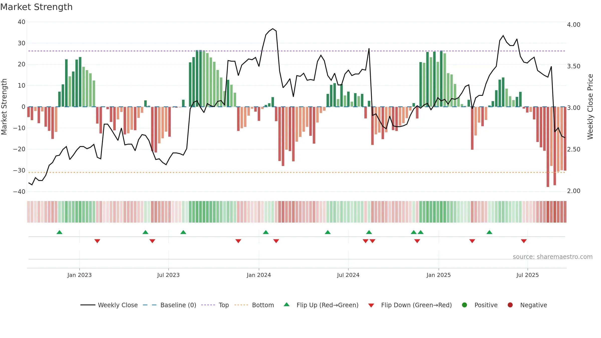This screenshot has width=601, height=338.
Task: Click the red triangle icon in the legend
Action: pyautogui.click(x=371, y=305)
